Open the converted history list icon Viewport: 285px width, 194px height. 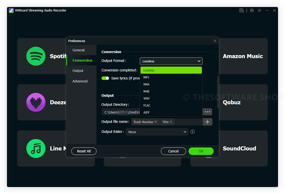tap(241, 11)
